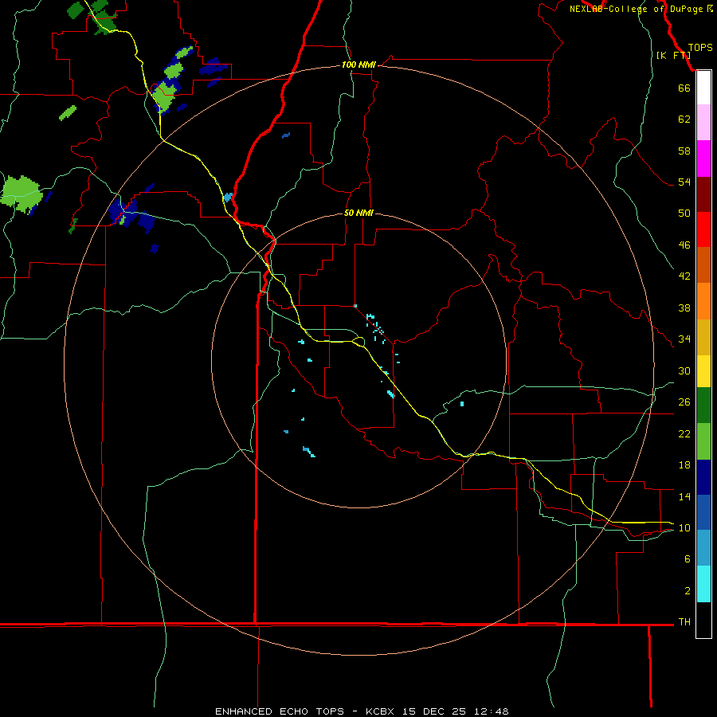
Task: Click the dark orange legend swatch
Action: click(703, 264)
